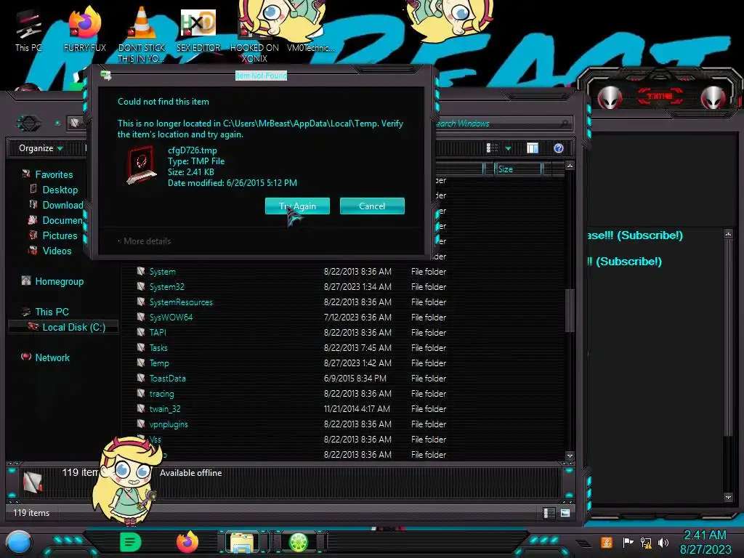Select Downloads in the Favorites list
This screenshot has width=744, height=558.
pyautogui.click(x=62, y=205)
